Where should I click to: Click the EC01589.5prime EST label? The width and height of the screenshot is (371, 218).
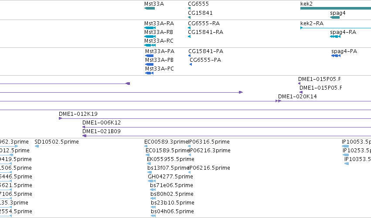[x=167, y=151]
